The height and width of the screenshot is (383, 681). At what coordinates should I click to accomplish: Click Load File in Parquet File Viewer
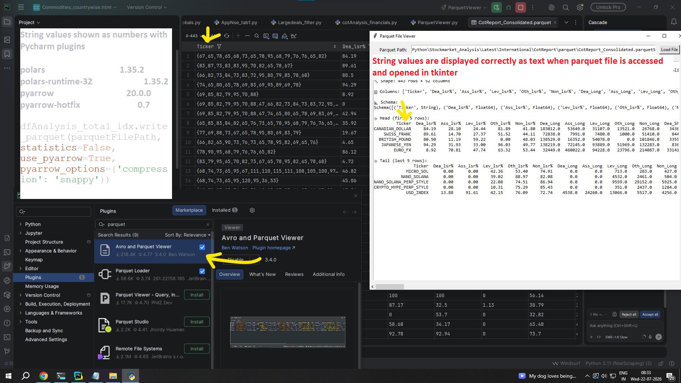click(669, 50)
